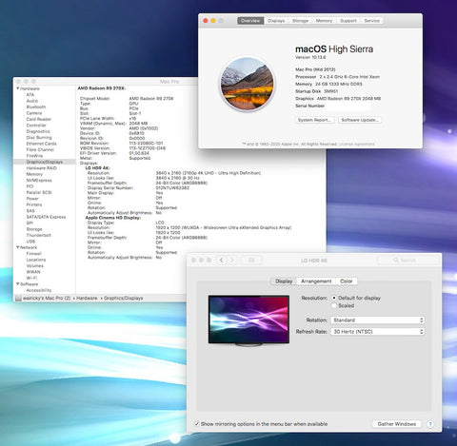Click the AMD Radeon R9 270X heading
Viewport: 457px width, 446px height.
pyautogui.click(x=102, y=88)
